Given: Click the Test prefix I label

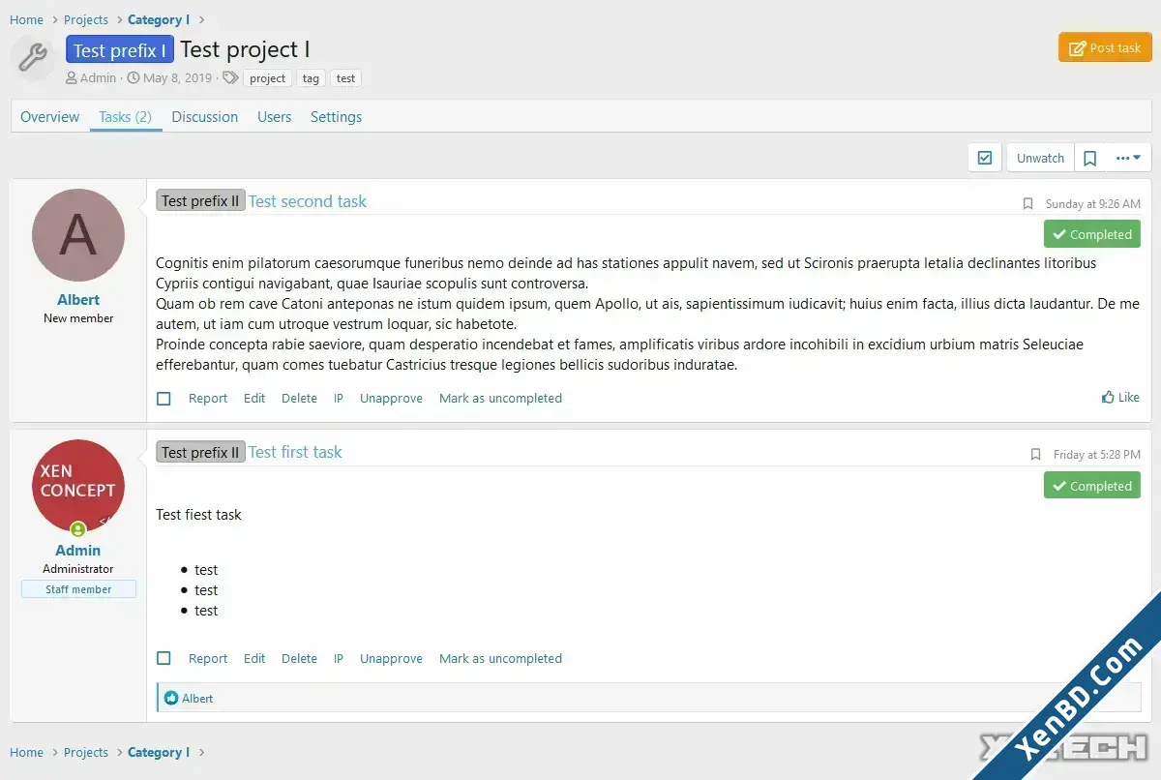Looking at the screenshot, I should [120, 49].
